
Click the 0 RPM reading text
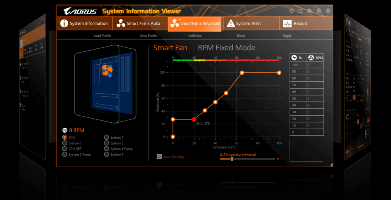[77, 130]
